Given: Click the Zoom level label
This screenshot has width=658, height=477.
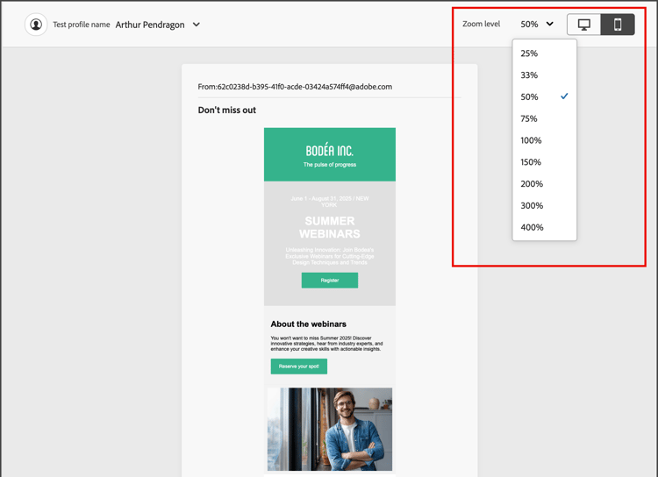Looking at the screenshot, I should coord(482,24).
